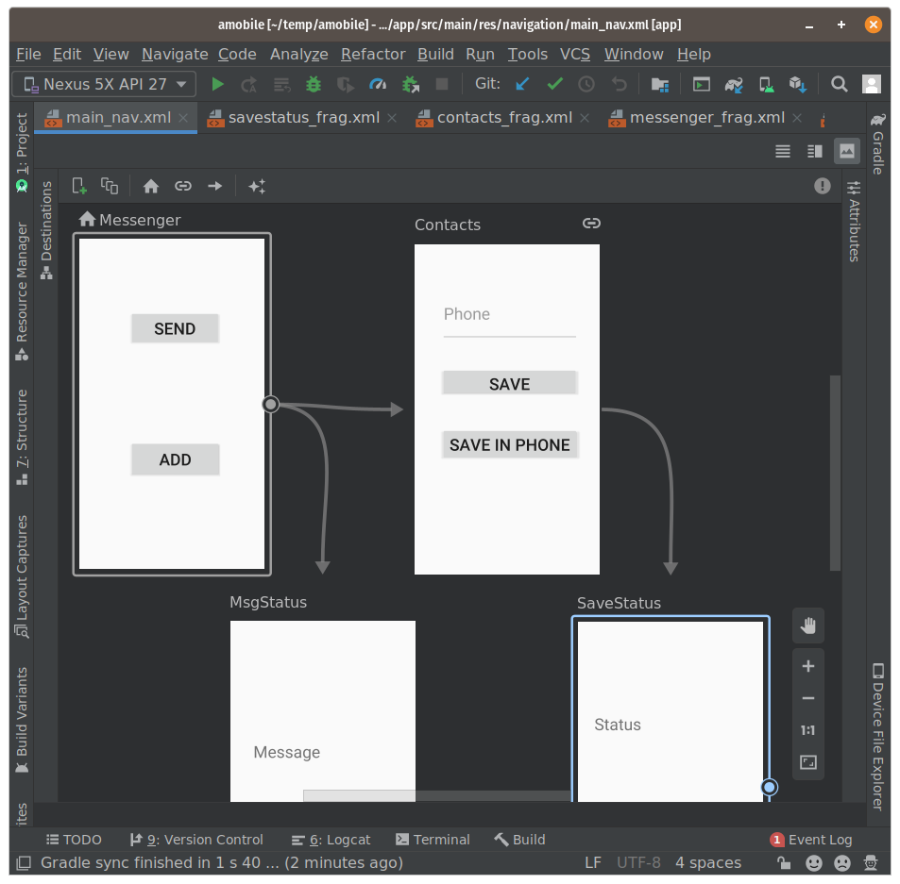The image size is (900, 884).
Task: Click the vertical scrollbar of the navigation canvas
Action: click(835, 472)
